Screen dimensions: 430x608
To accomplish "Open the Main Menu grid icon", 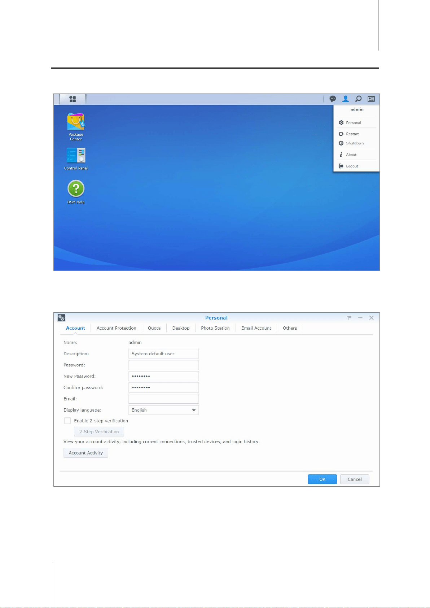I will (x=73, y=99).
